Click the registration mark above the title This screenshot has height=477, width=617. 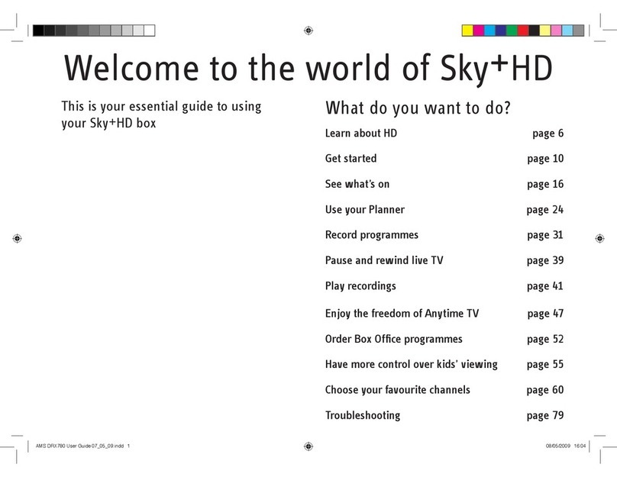click(x=308, y=31)
